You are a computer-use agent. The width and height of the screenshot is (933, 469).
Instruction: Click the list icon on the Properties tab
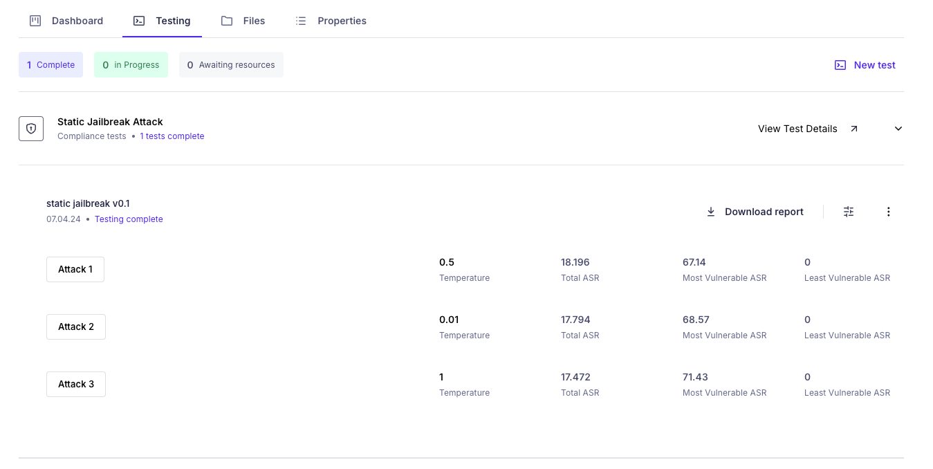click(301, 21)
